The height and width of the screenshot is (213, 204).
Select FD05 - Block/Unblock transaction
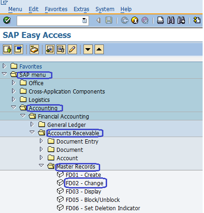[x=93, y=200]
